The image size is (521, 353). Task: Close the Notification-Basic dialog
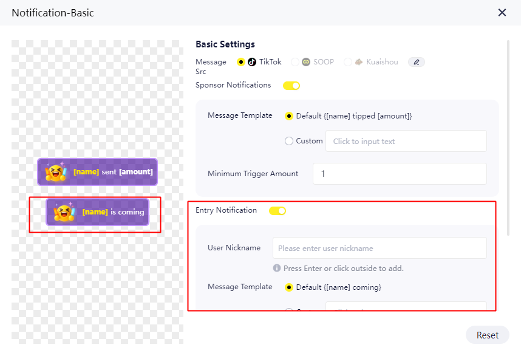502,13
